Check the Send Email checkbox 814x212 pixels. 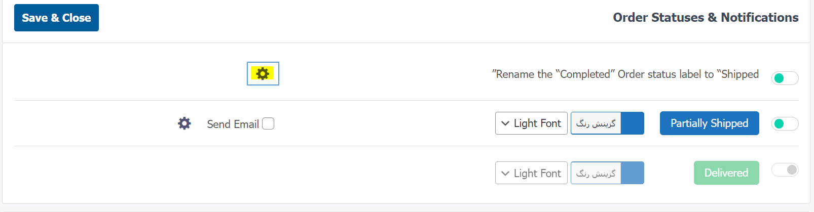(268, 123)
